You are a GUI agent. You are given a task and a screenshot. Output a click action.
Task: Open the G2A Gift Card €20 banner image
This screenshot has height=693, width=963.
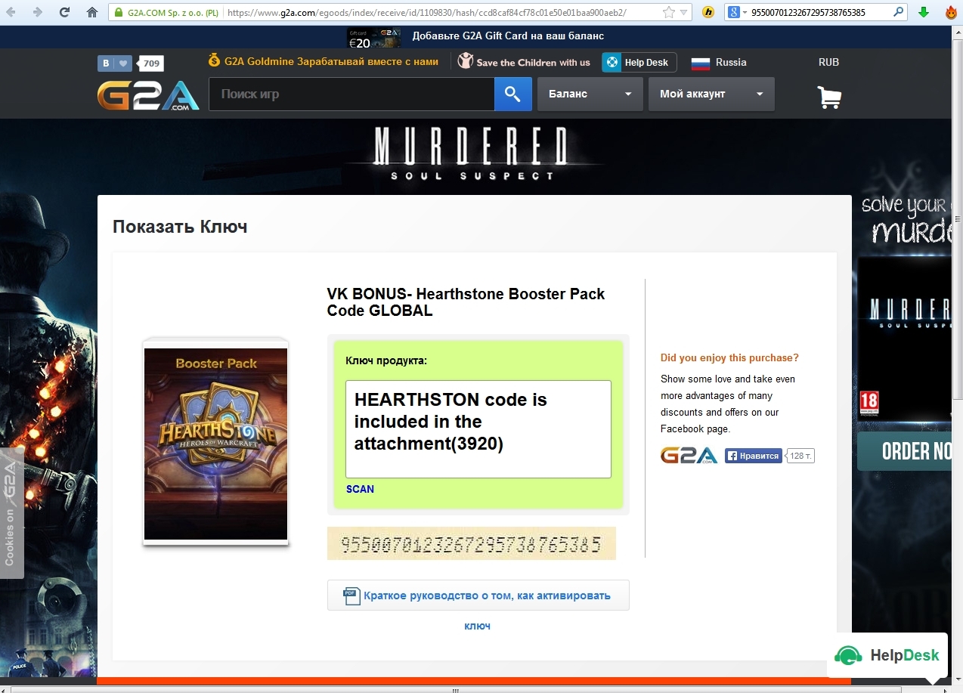(373, 37)
